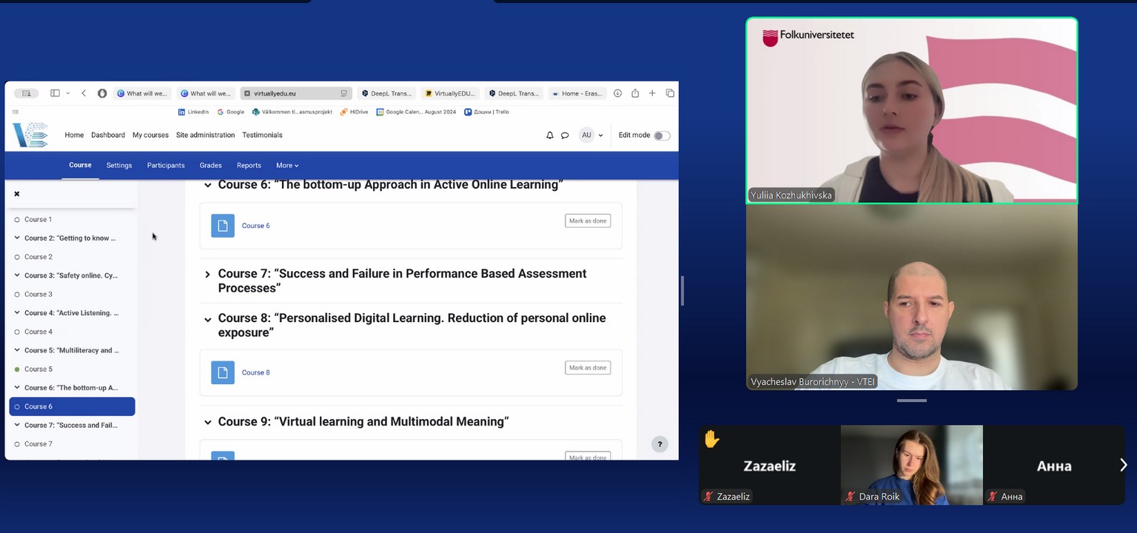This screenshot has height=533, width=1137.
Task: Click the browser share icon
Action: (x=635, y=93)
